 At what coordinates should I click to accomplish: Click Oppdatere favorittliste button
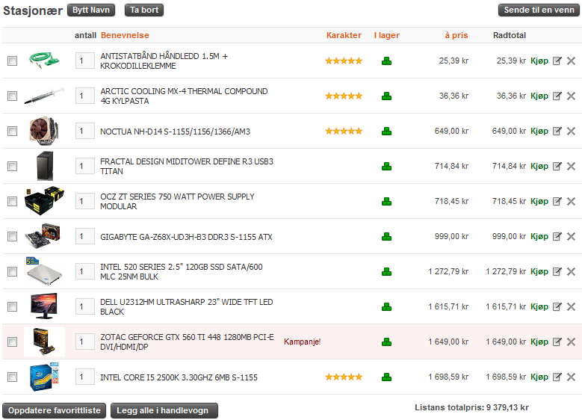(x=55, y=411)
